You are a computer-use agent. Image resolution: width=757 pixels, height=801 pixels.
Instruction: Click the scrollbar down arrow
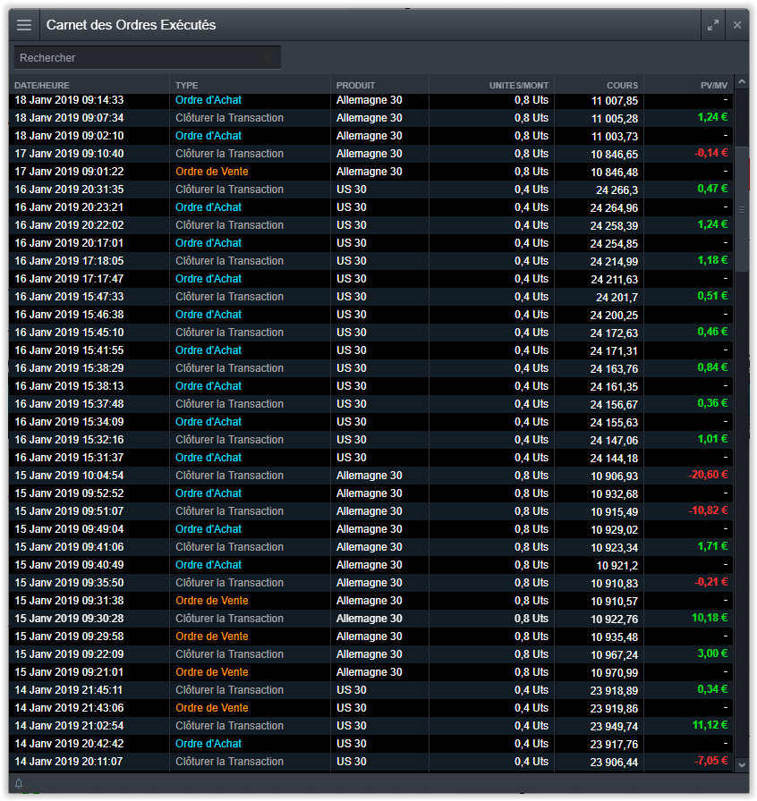tap(742, 764)
